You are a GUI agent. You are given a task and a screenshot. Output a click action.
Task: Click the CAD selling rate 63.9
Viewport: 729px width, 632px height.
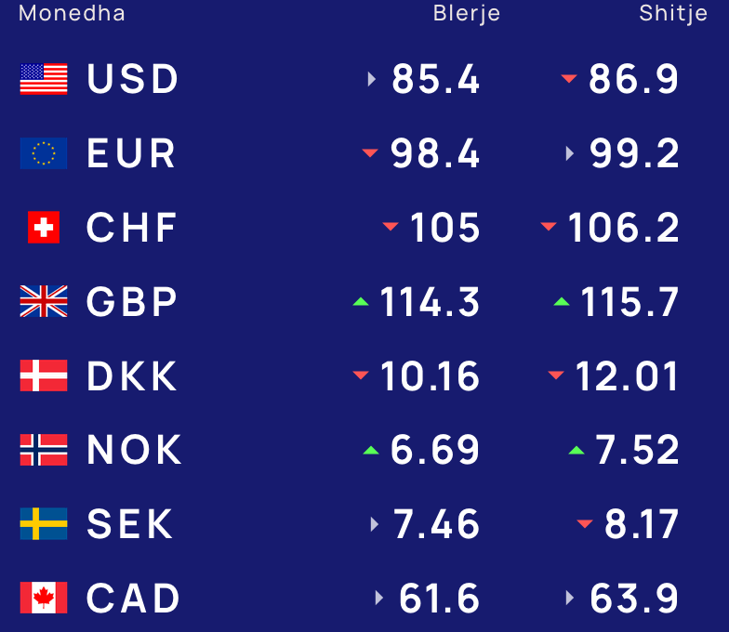(634, 599)
